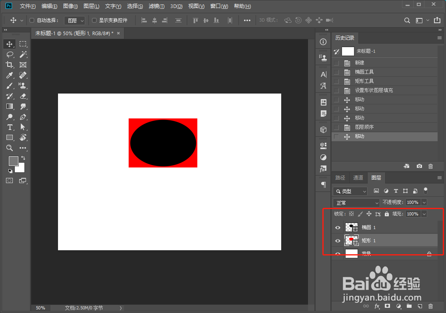The width and height of the screenshot is (446, 313).
Task: Switch to the 通道 tab
Action: [358, 177]
